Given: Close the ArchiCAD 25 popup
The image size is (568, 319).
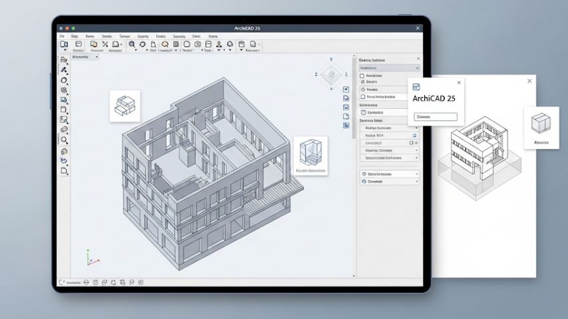Looking at the screenshot, I should click(459, 82).
